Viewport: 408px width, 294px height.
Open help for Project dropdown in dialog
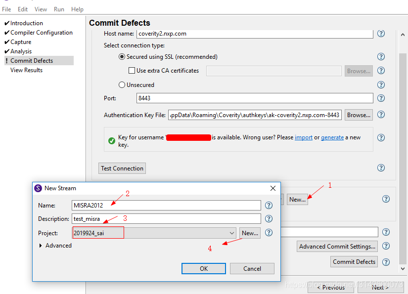tap(269, 233)
